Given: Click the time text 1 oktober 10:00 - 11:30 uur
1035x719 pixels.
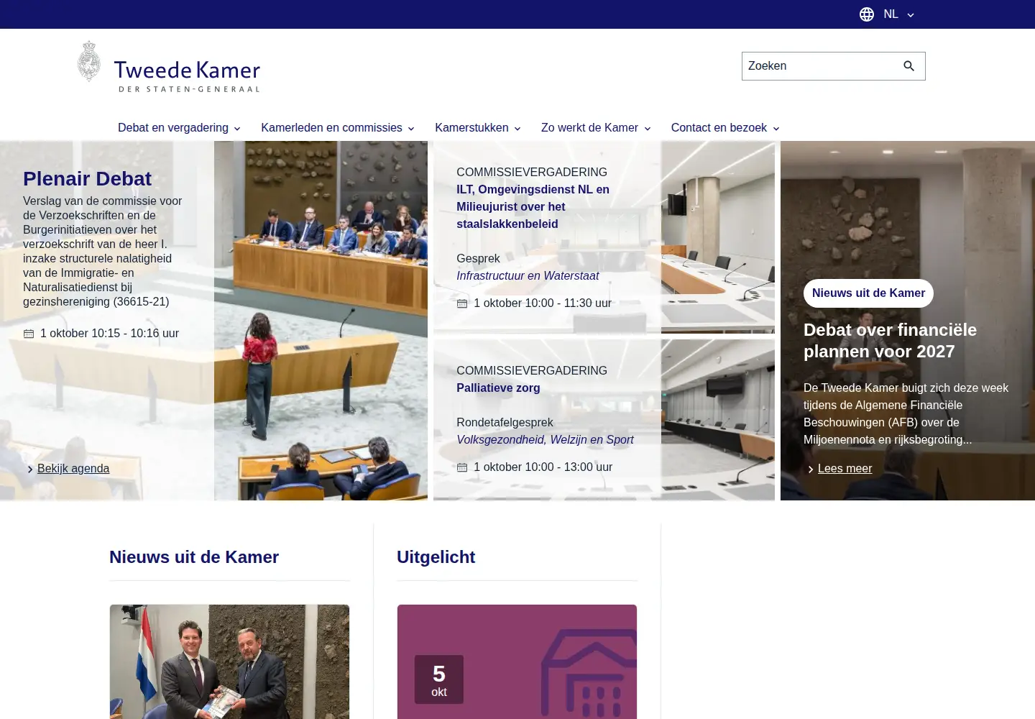Looking at the screenshot, I should (543, 303).
